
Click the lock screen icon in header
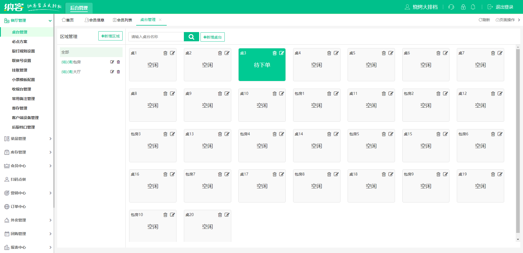(463, 7)
